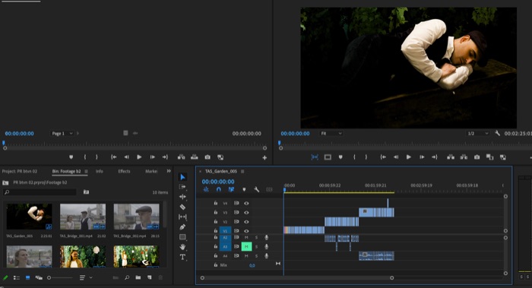Step forward one frame in Program monitor
Screen dimensions: 532x288
tap(422, 157)
